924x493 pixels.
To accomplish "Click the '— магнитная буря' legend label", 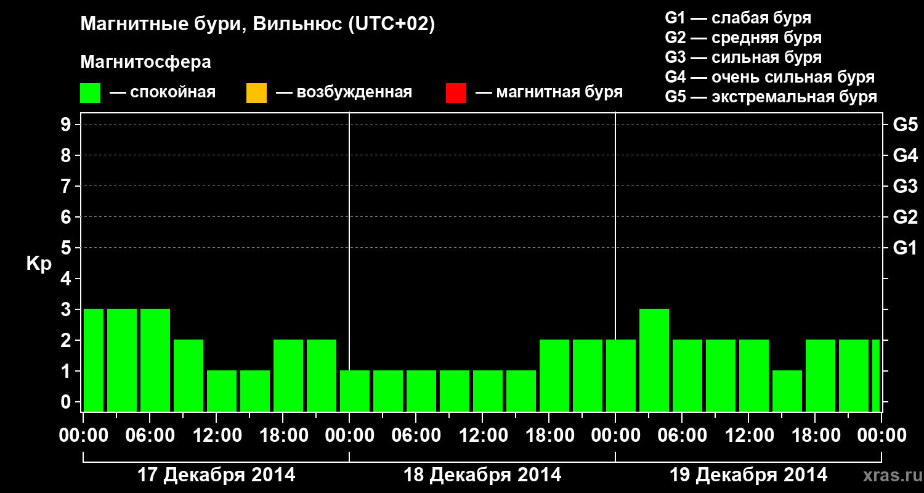I will (549, 92).
